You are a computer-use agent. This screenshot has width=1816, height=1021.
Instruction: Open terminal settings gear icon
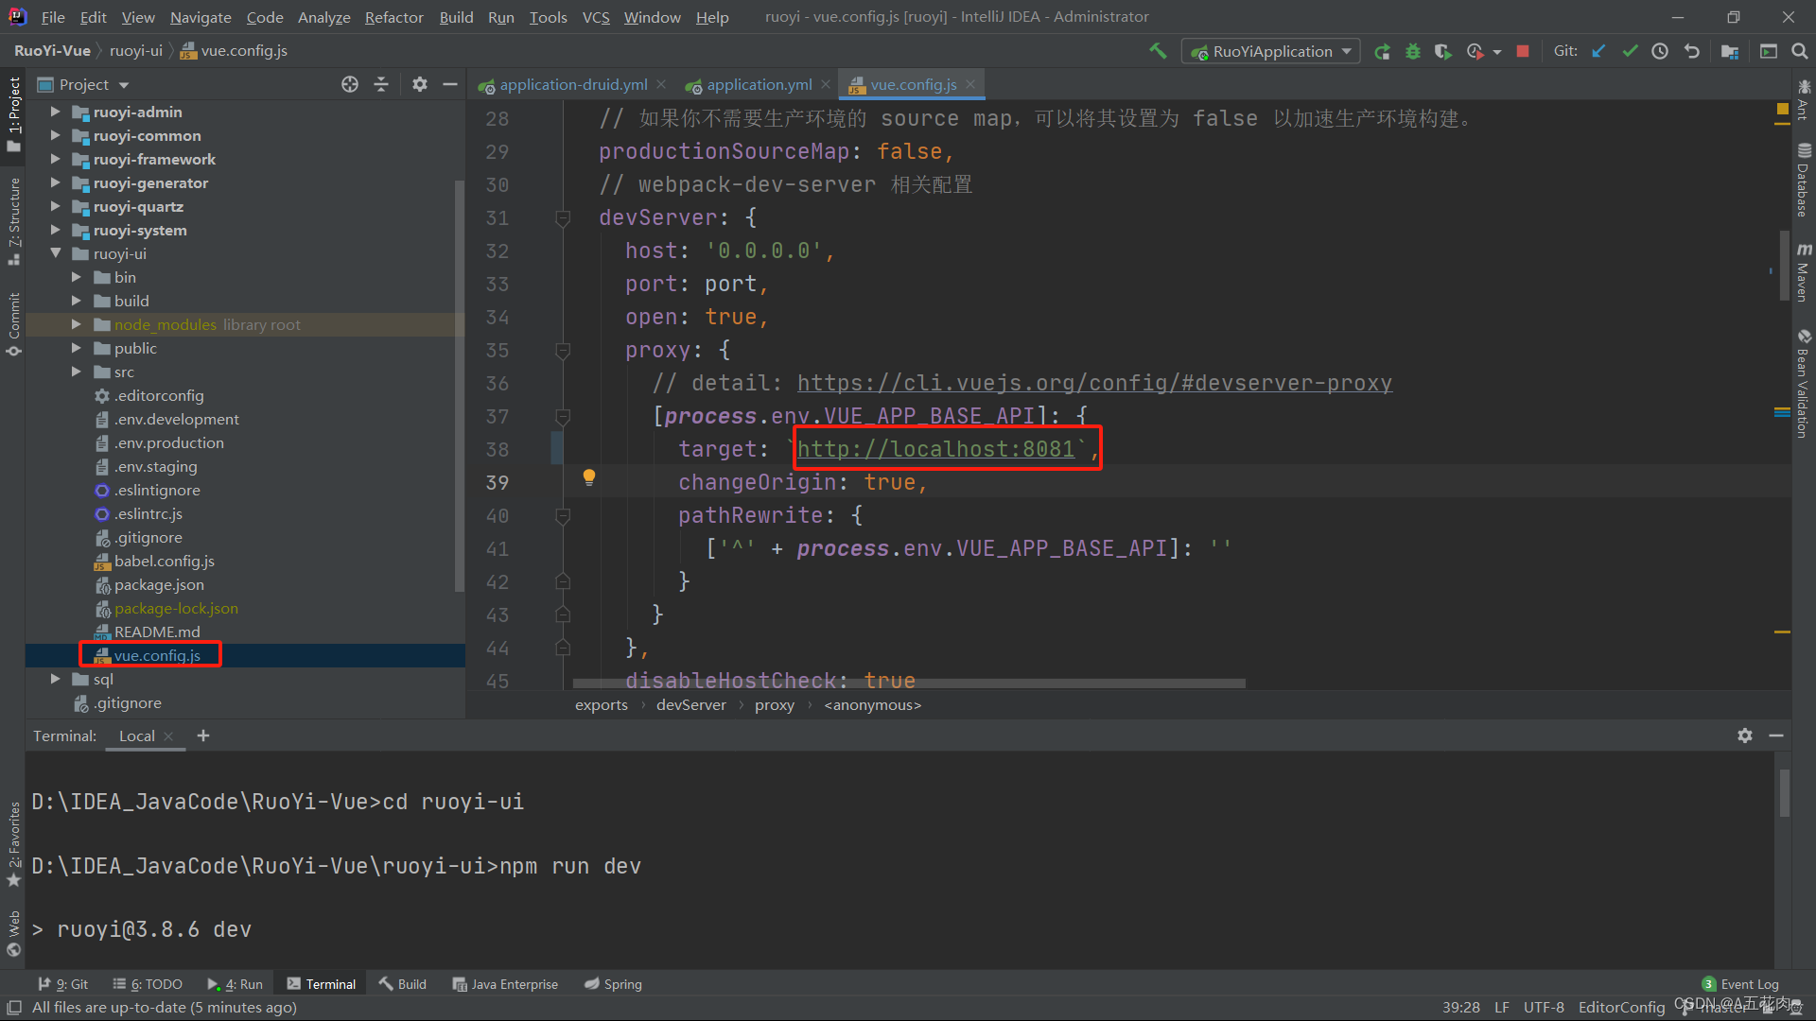tap(1745, 735)
